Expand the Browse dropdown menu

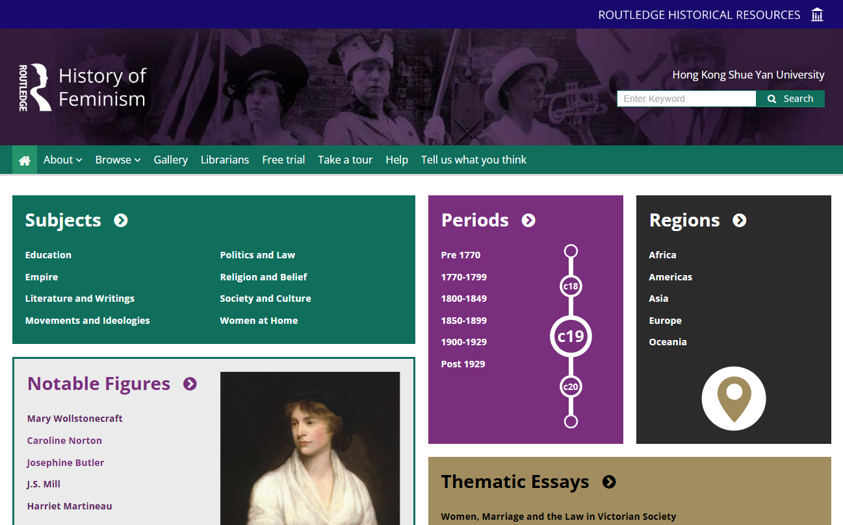coord(118,160)
